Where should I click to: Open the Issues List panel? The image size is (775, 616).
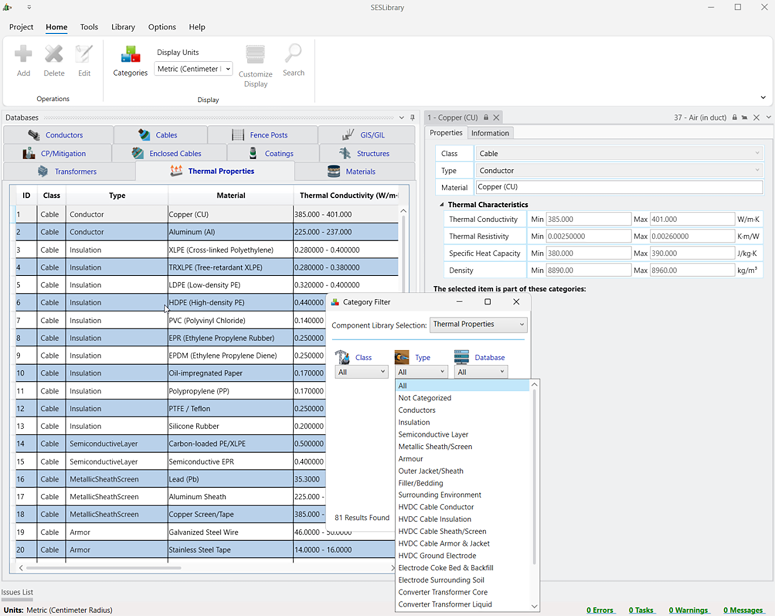click(17, 592)
